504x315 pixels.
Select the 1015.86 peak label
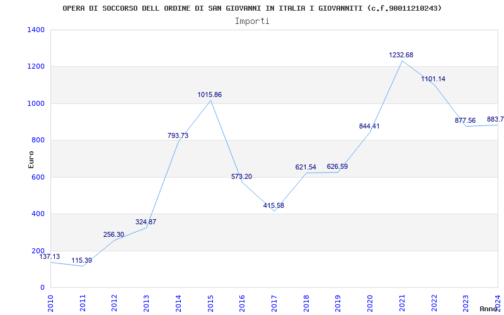pyautogui.click(x=210, y=95)
